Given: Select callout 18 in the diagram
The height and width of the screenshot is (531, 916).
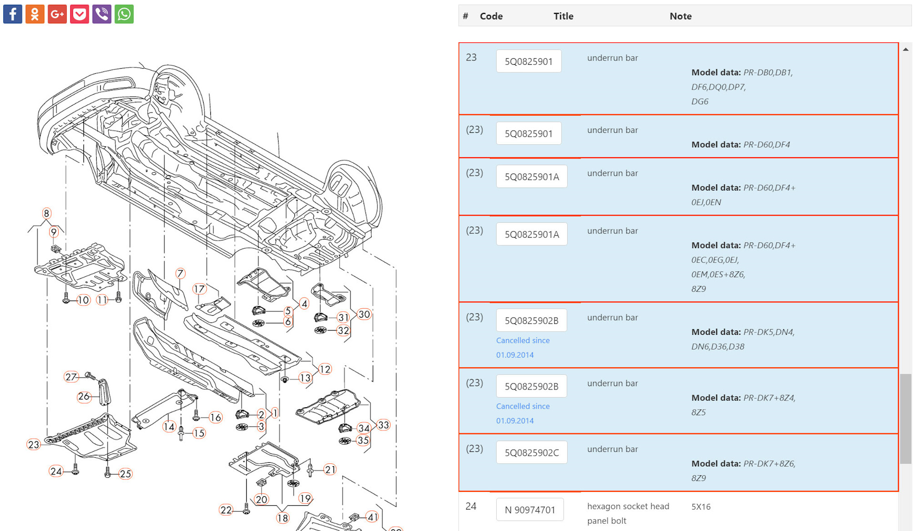Looking at the screenshot, I should pyautogui.click(x=283, y=518).
